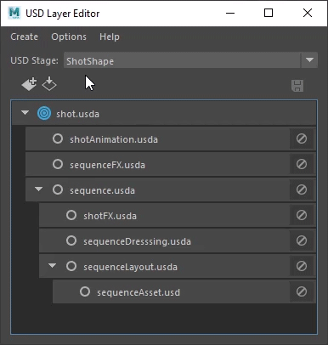The image size is (328, 345).
Task: Click the save stage floppy disk icon
Action: [297, 86]
